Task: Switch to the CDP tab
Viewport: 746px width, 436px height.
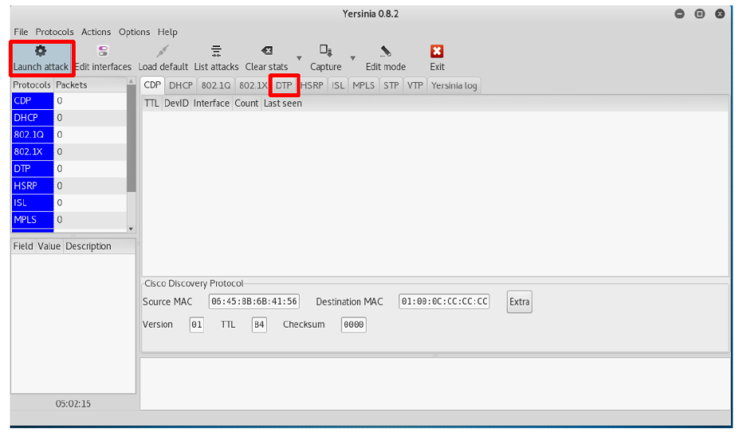Action: (x=152, y=84)
